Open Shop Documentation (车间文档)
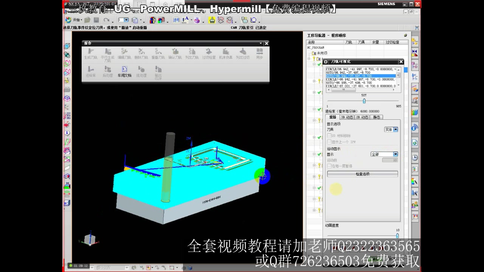This screenshot has width=484, height=272. (124, 71)
